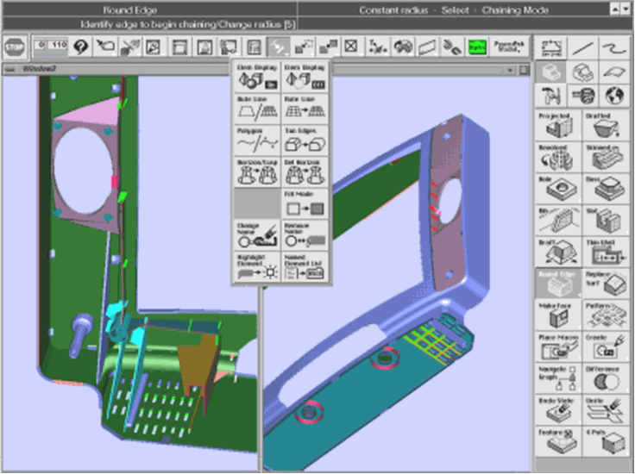Image resolution: width=635 pixels, height=474 pixels.
Task: Select the Drafted feature tool
Action: click(x=606, y=125)
